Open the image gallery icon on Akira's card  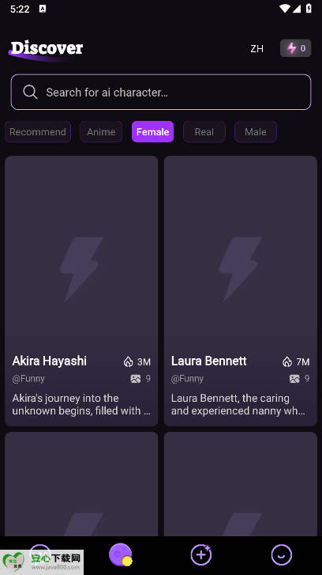coord(136,378)
